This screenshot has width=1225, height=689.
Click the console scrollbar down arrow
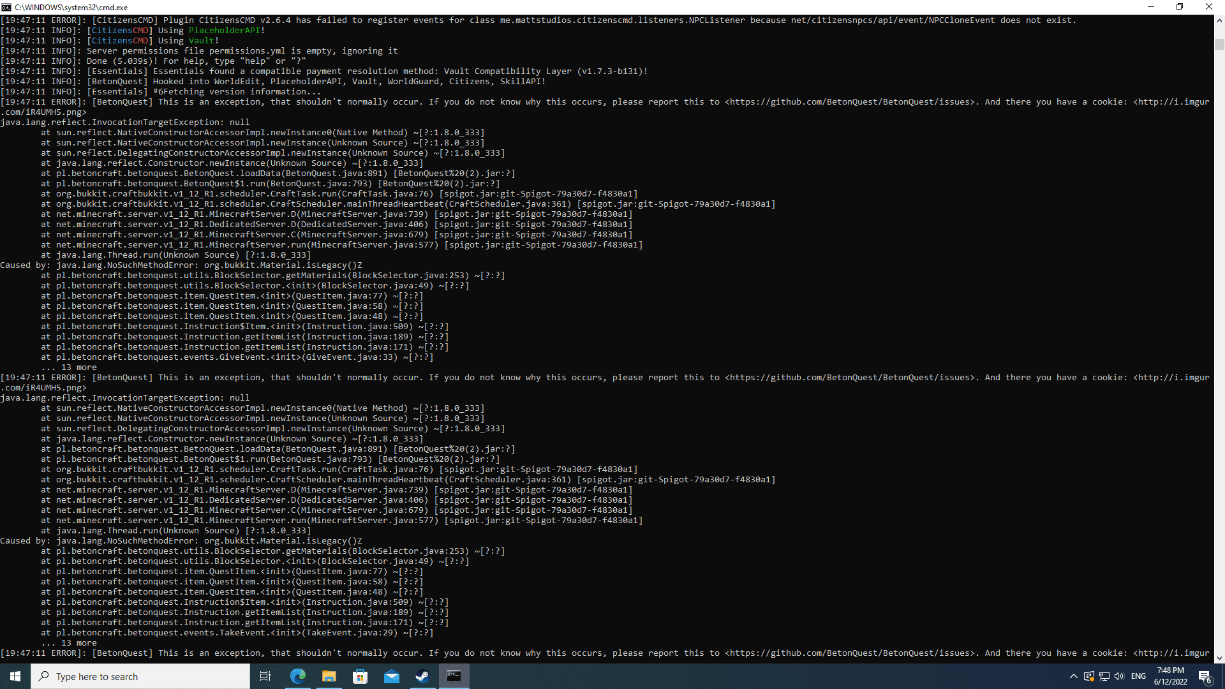pyautogui.click(x=1219, y=658)
